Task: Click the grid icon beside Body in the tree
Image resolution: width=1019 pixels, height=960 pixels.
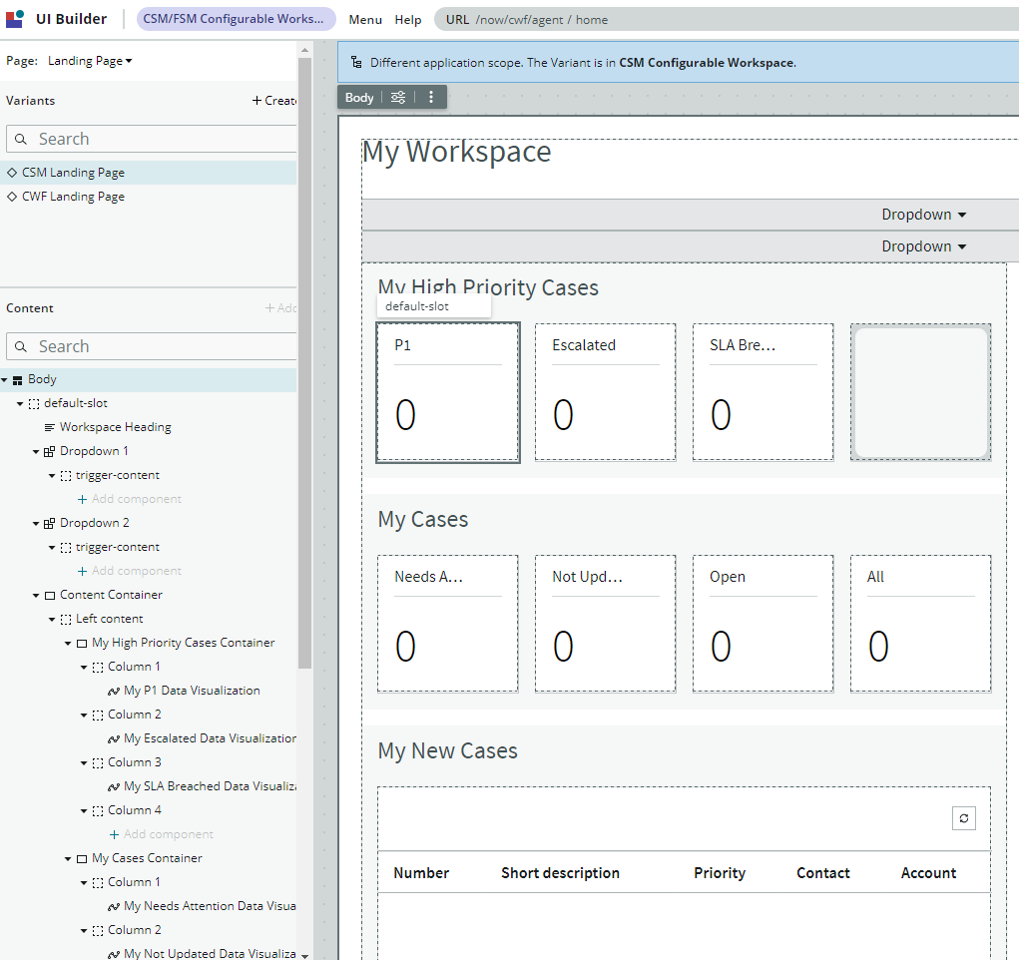Action: 16,379
